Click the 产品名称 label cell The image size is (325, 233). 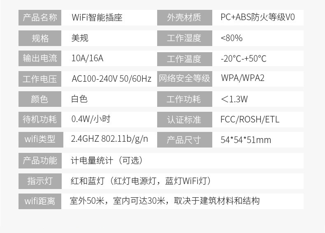click(x=40, y=18)
